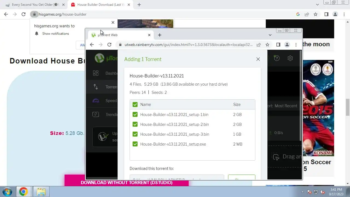
Task: Open the uTorrent help icon
Action: click(277, 58)
